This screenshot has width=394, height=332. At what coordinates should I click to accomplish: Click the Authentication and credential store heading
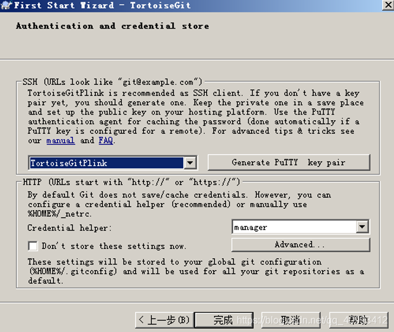(x=112, y=26)
